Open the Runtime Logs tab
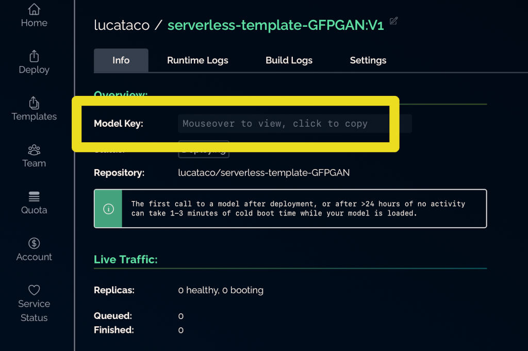The image size is (528, 351). [197, 60]
